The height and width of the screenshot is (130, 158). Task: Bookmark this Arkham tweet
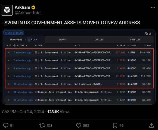tap(115, 125)
